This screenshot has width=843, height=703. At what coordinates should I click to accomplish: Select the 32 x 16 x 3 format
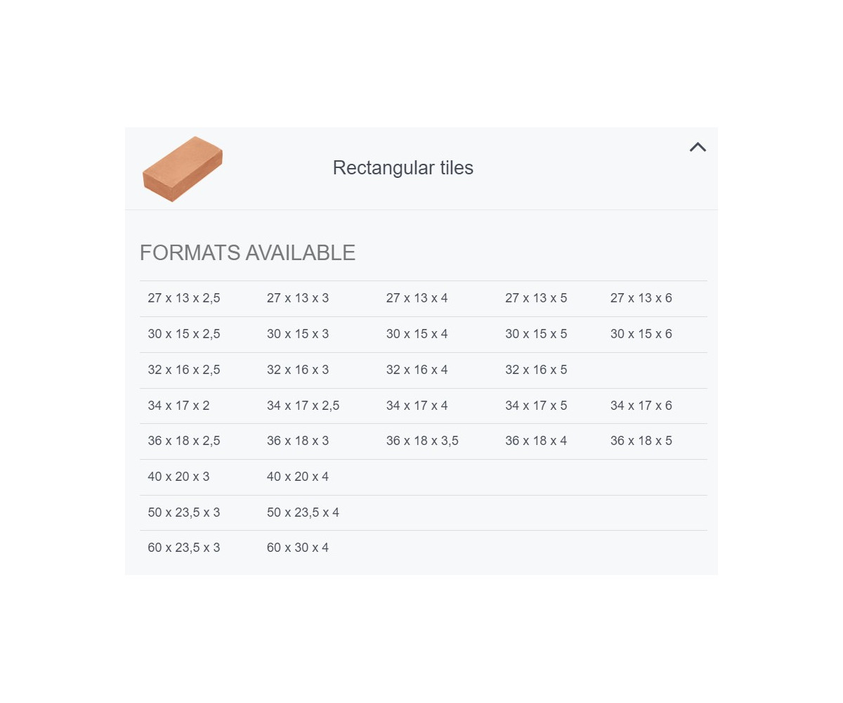(x=298, y=370)
